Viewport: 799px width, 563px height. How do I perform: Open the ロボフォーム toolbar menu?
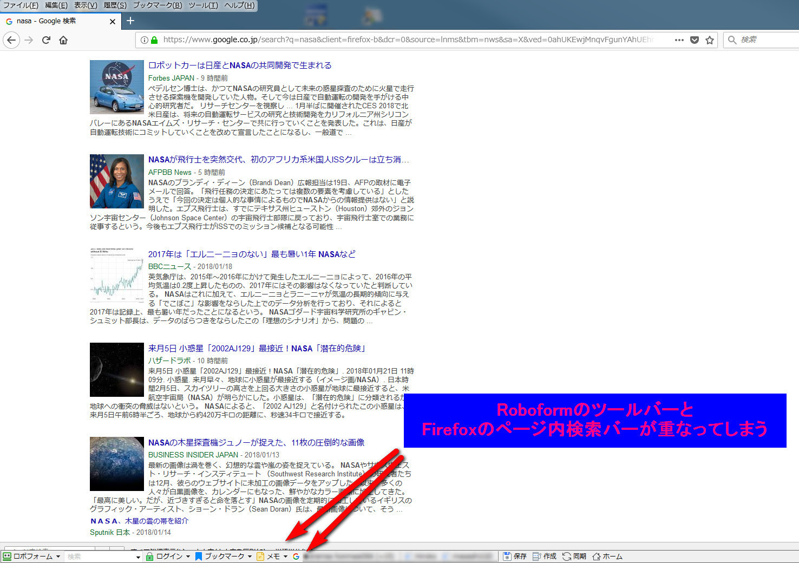pyautogui.click(x=32, y=557)
